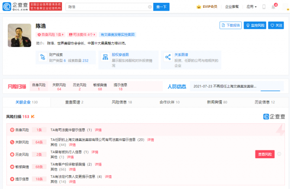Open 详情 for 其他 (66)
Image resolution: width=290 pixels, height=189 pixels.
coord(72,169)
